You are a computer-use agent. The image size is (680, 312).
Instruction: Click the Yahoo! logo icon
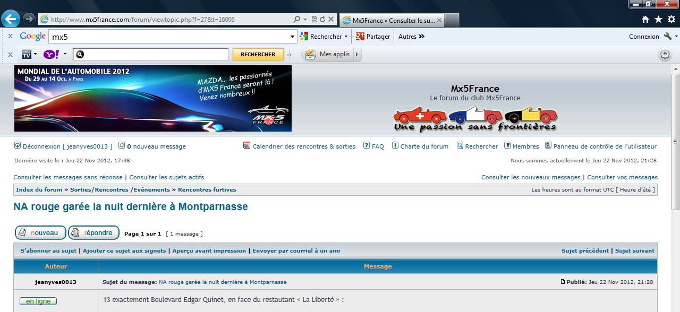pos(52,54)
